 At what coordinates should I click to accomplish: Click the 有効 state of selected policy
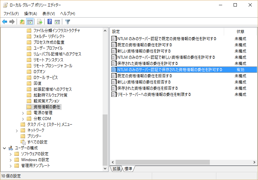[240, 69]
